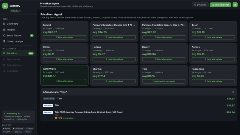The image size is (240, 135).
Task: Select PriceHunt in the Intelligence section
Action: point(18,53)
